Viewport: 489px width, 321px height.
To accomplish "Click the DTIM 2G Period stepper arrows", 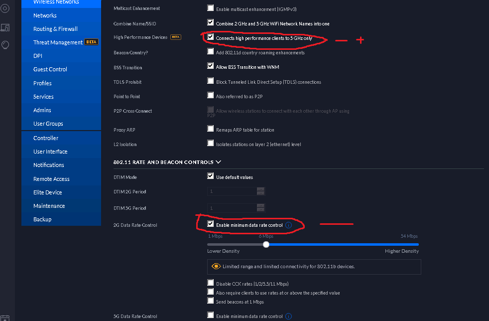I will pos(261,191).
